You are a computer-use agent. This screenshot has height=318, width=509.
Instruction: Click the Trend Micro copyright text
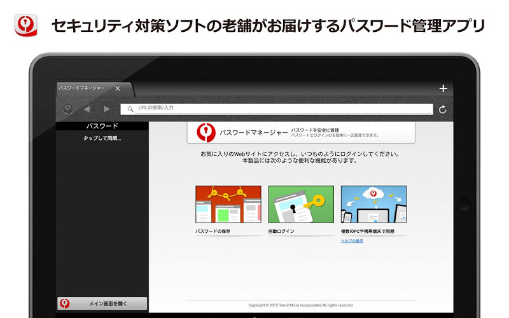(301, 305)
